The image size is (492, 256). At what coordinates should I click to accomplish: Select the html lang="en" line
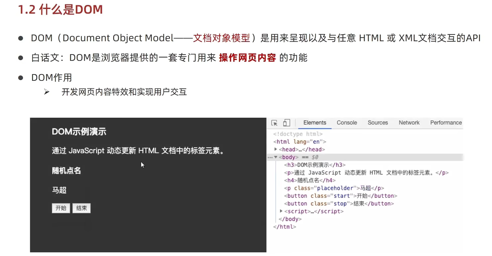[300, 142]
